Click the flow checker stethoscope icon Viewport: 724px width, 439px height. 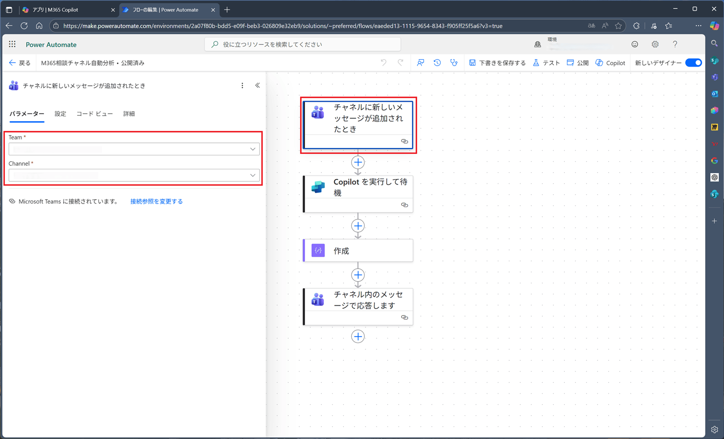pyautogui.click(x=454, y=63)
